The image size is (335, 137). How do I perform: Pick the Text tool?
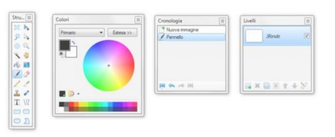click(x=17, y=102)
